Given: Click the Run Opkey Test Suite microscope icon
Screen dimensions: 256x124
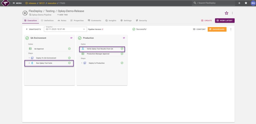Looking at the screenshot, I should pos(32,63).
